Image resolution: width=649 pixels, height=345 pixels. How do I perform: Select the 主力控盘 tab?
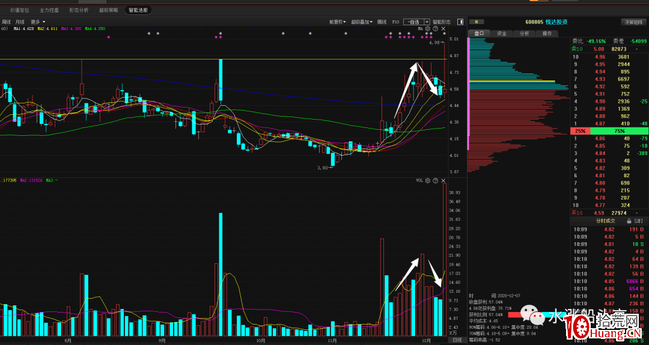[49, 10]
